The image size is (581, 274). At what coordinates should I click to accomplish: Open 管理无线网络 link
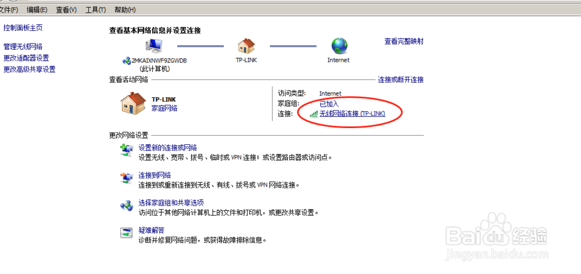(23, 47)
